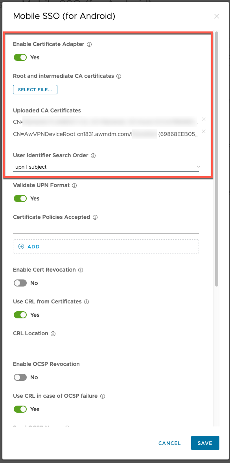Click the dialog's vertical scrollbar
Image resolution: width=230 pixels, height=463 pixels.
217,159
